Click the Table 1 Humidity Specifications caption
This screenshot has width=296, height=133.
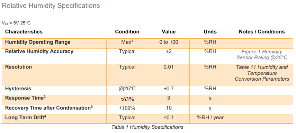[147, 127]
